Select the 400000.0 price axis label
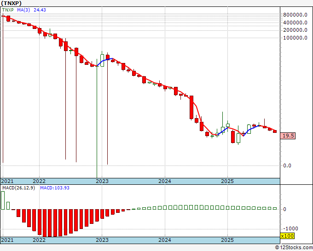 click(x=295, y=23)
